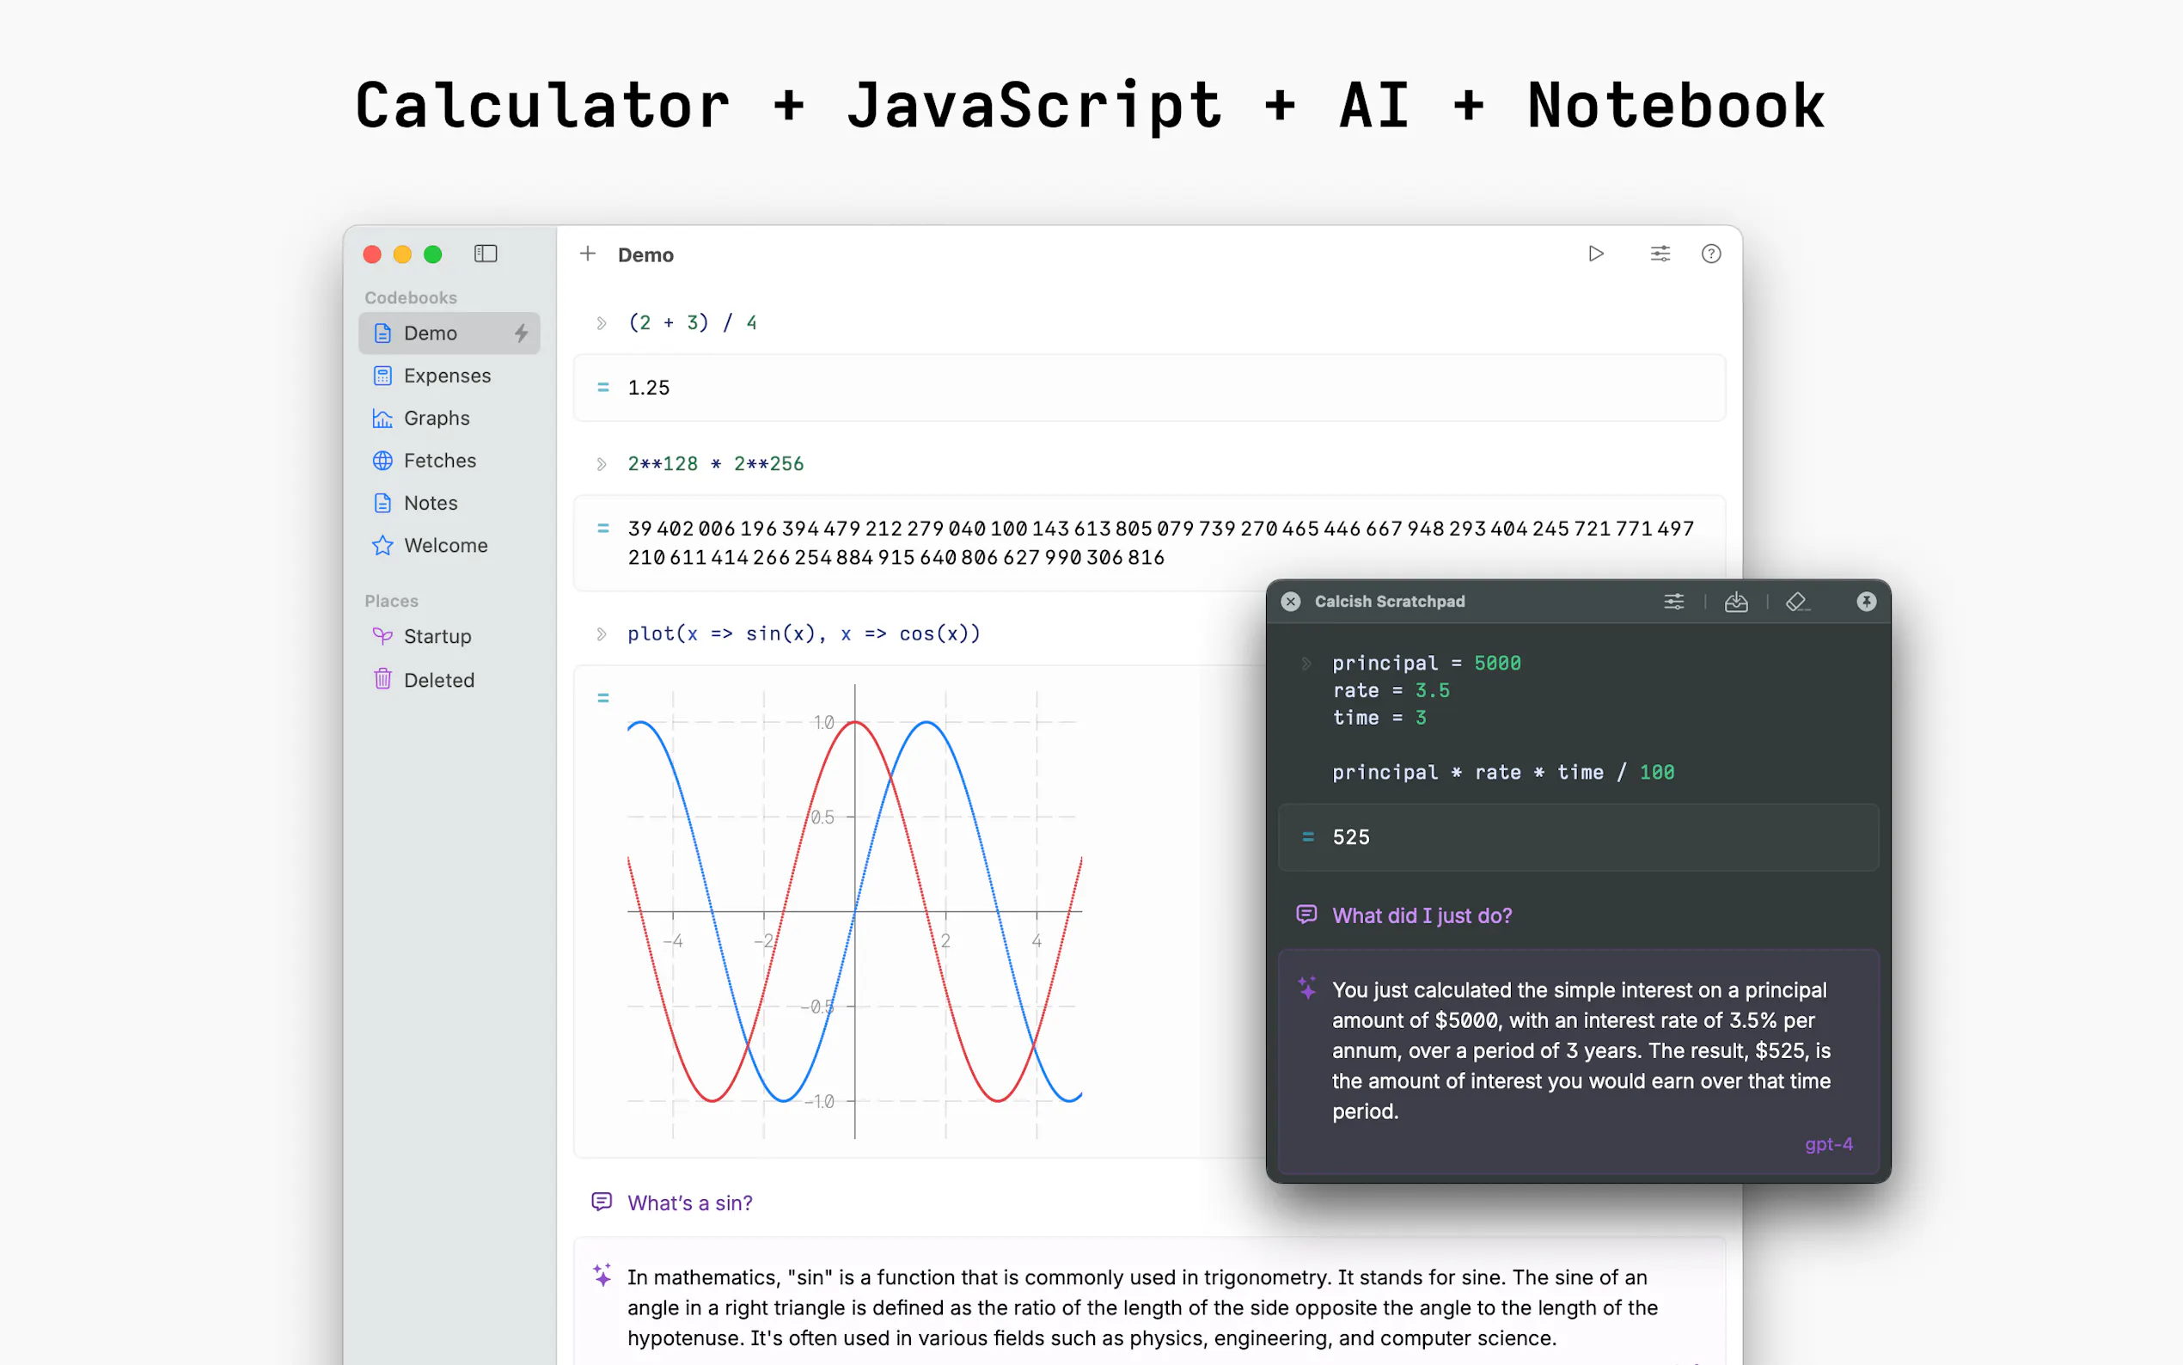The width and height of the screenshot is (2183, 1365).
Task: Collapse the plot cell chevron
Action: coord(601,634)
